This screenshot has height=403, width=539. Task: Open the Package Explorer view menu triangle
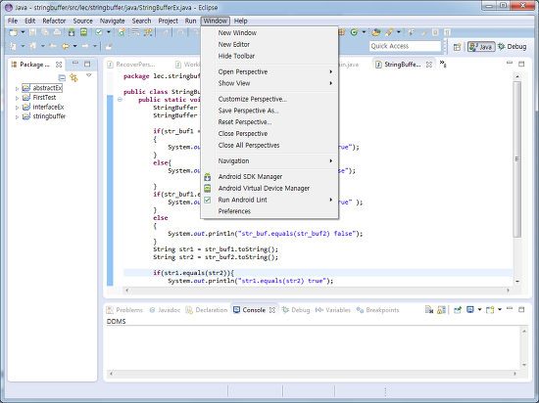[x=88, y=75]
